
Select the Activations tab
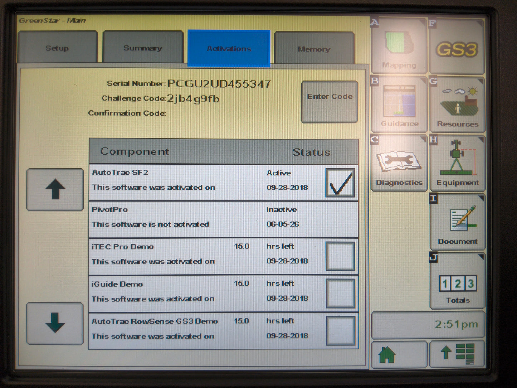pos(229,48)
